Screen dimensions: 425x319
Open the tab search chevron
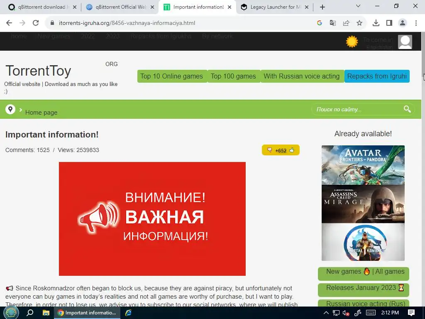358,6
